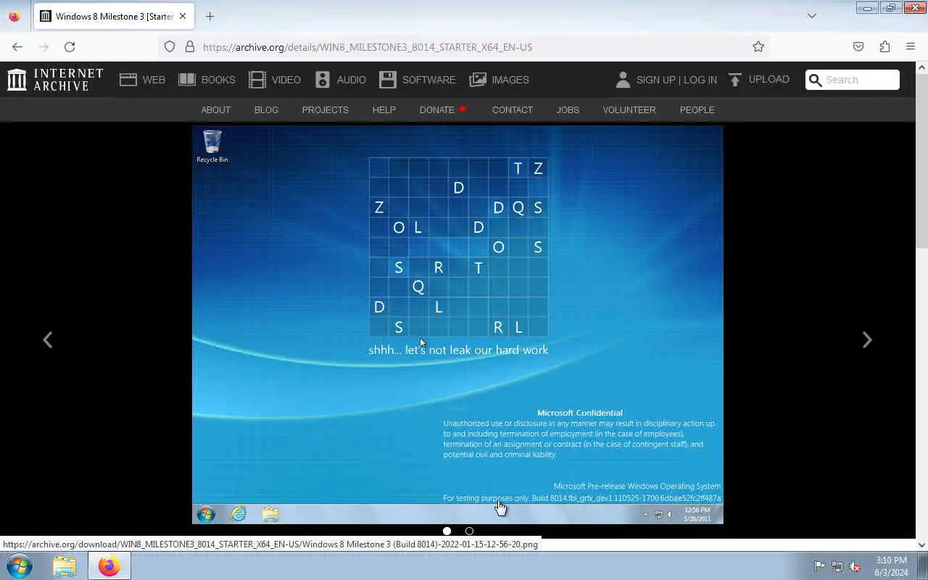Select the Windows 8 Milestone 3 tab

pyautogui.click(x=113, y=16)
